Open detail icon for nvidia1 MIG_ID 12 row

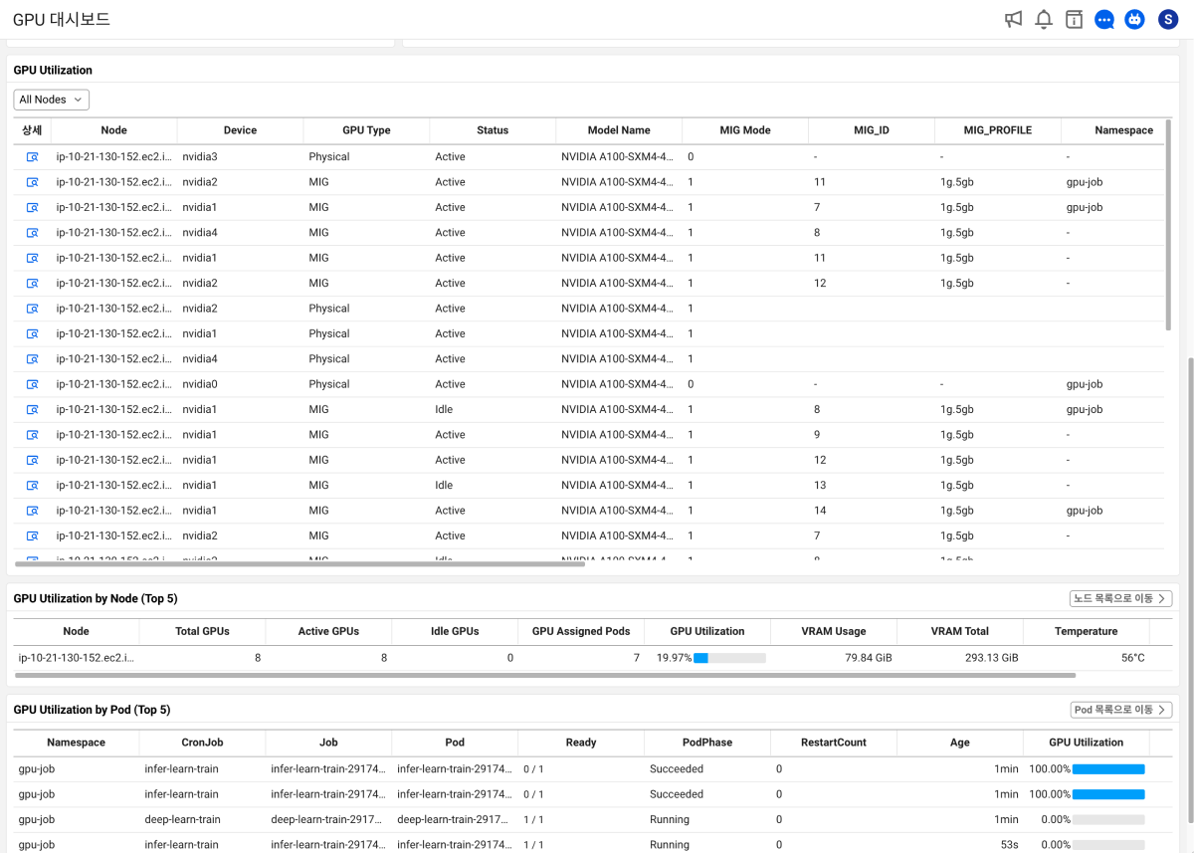click(32, 460)
